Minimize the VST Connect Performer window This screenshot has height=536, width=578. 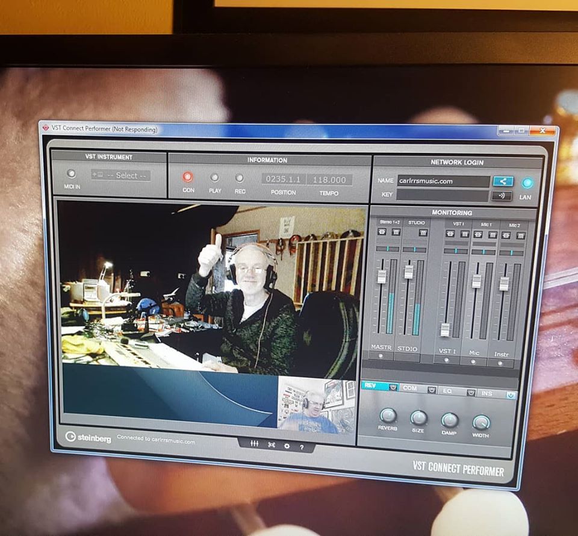tap(506, 131)
